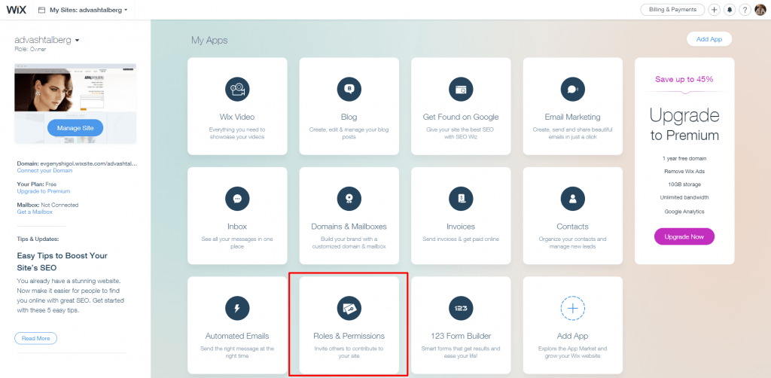Open the Contacts person icon
This screenshot has height=378, width=771.
point(572,199)
